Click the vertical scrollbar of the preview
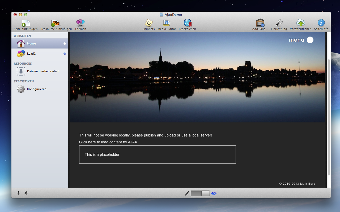The width and height of the screenshot is (340, 212). click(x=329, y=117)
